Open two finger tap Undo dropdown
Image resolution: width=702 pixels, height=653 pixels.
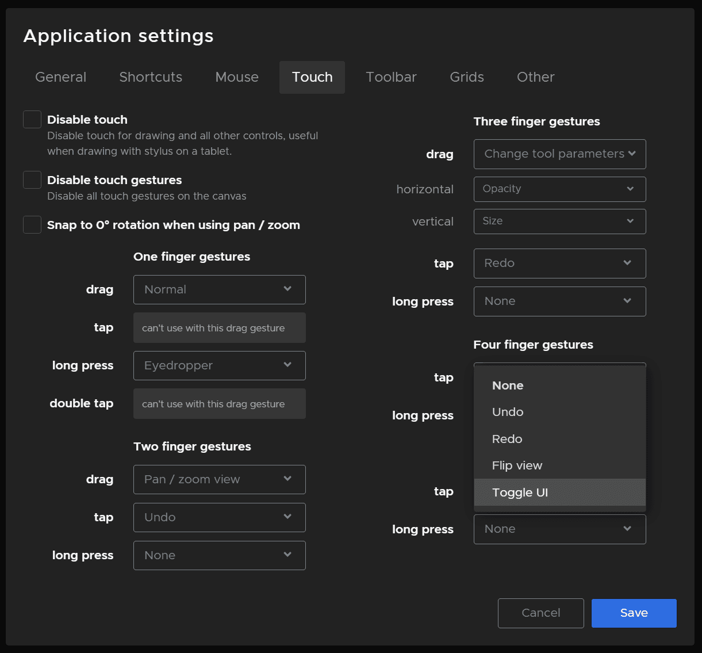click(219, 517)
